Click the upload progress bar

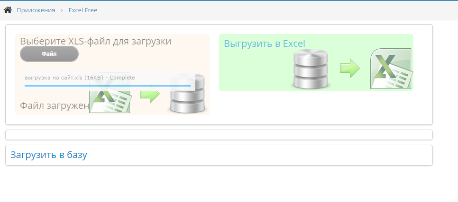coord(108,86)
